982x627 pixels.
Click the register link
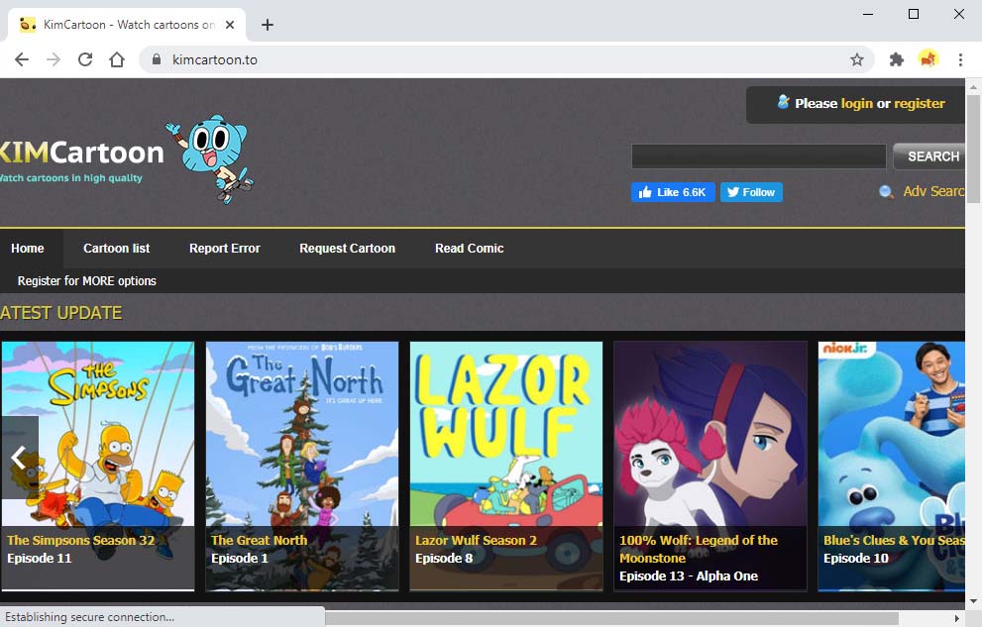click(919, 103)
